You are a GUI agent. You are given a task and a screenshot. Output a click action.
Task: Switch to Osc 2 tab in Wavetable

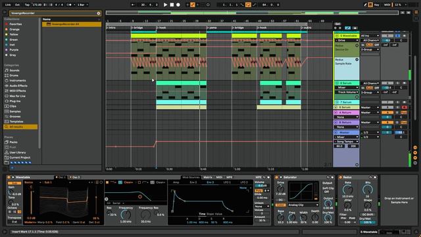tap(74, 177)
